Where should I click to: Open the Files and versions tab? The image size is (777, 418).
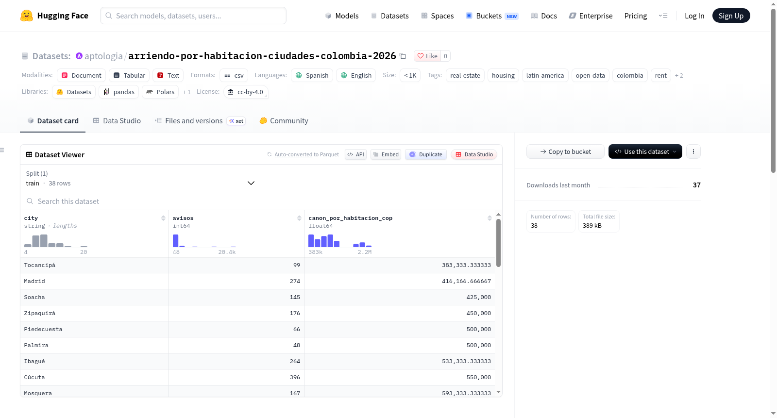pos(200,121)
